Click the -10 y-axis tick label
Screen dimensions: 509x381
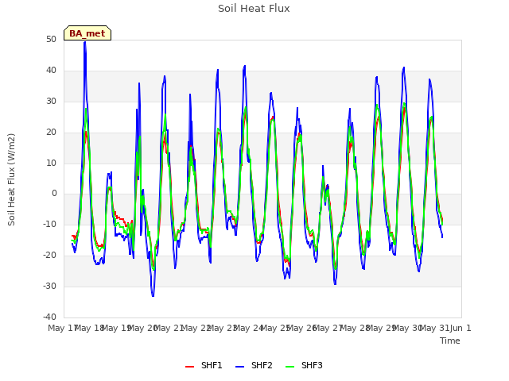point(50,224)
